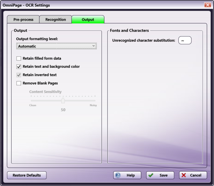Expand the Output formatting level dropdown
Screen dimensions: 214x186
pyautogui.click(x=56, y=46)
